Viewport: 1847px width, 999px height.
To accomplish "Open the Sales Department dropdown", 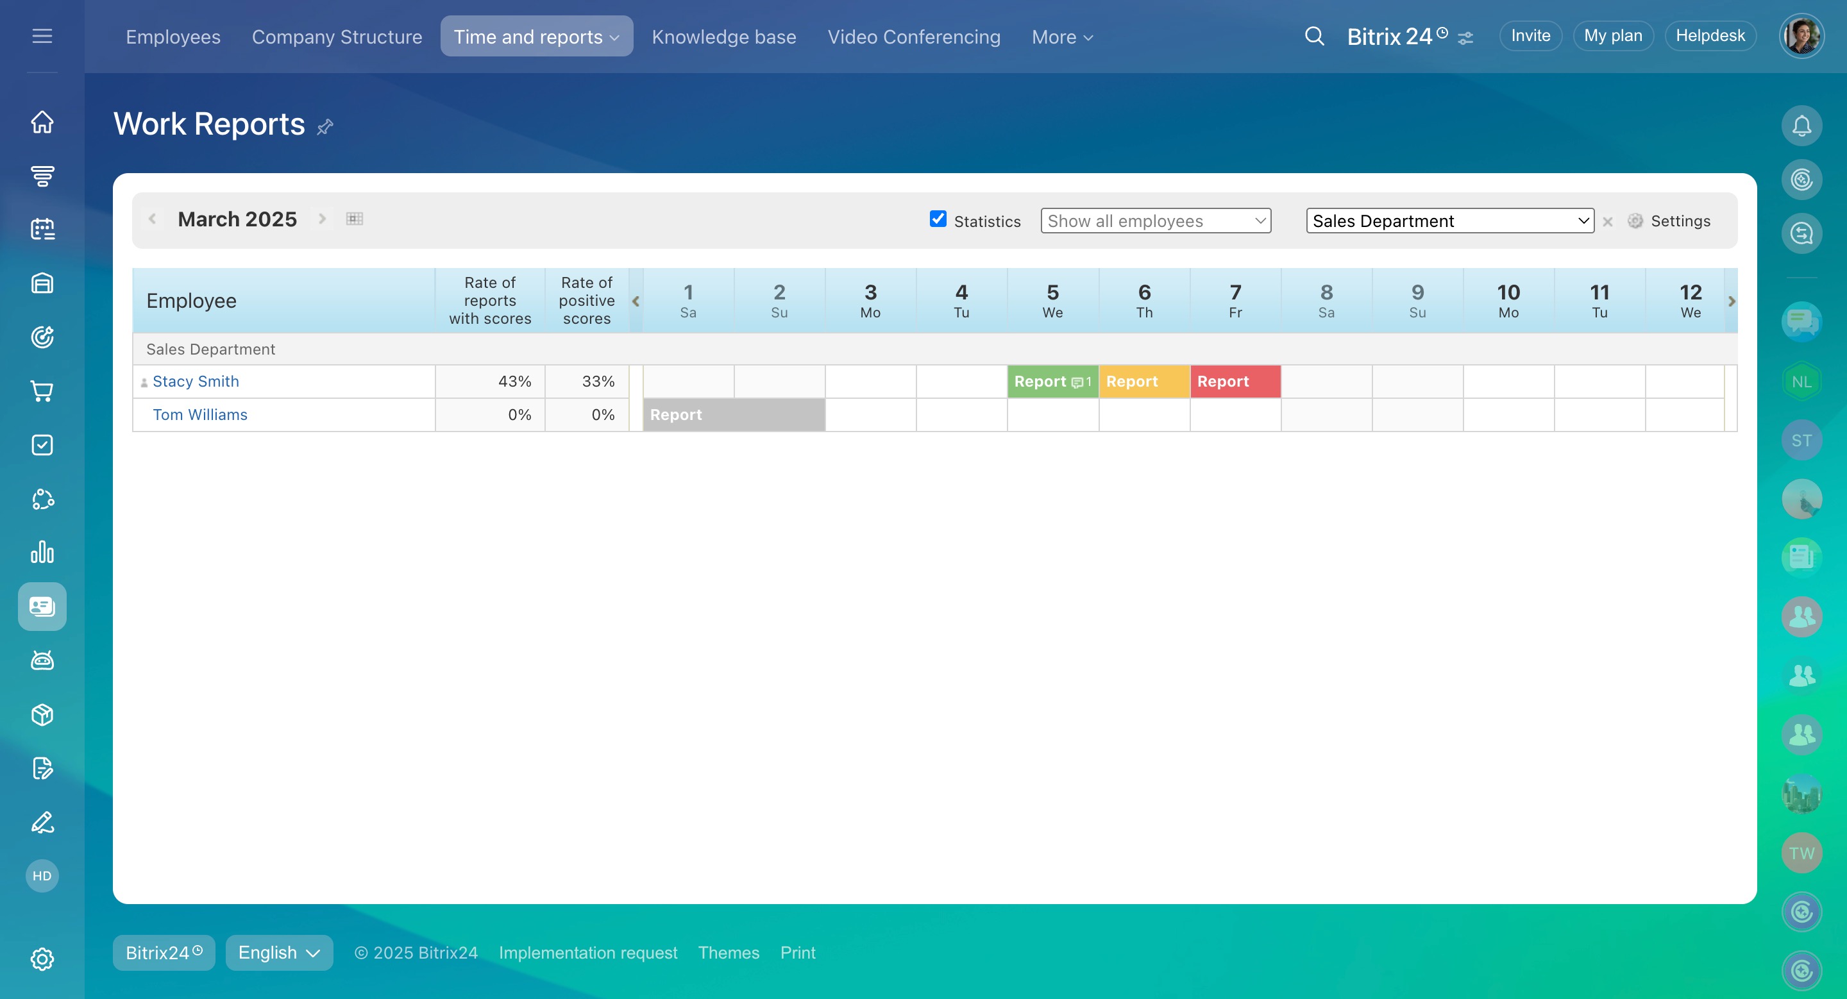I will pos(1450,221).
